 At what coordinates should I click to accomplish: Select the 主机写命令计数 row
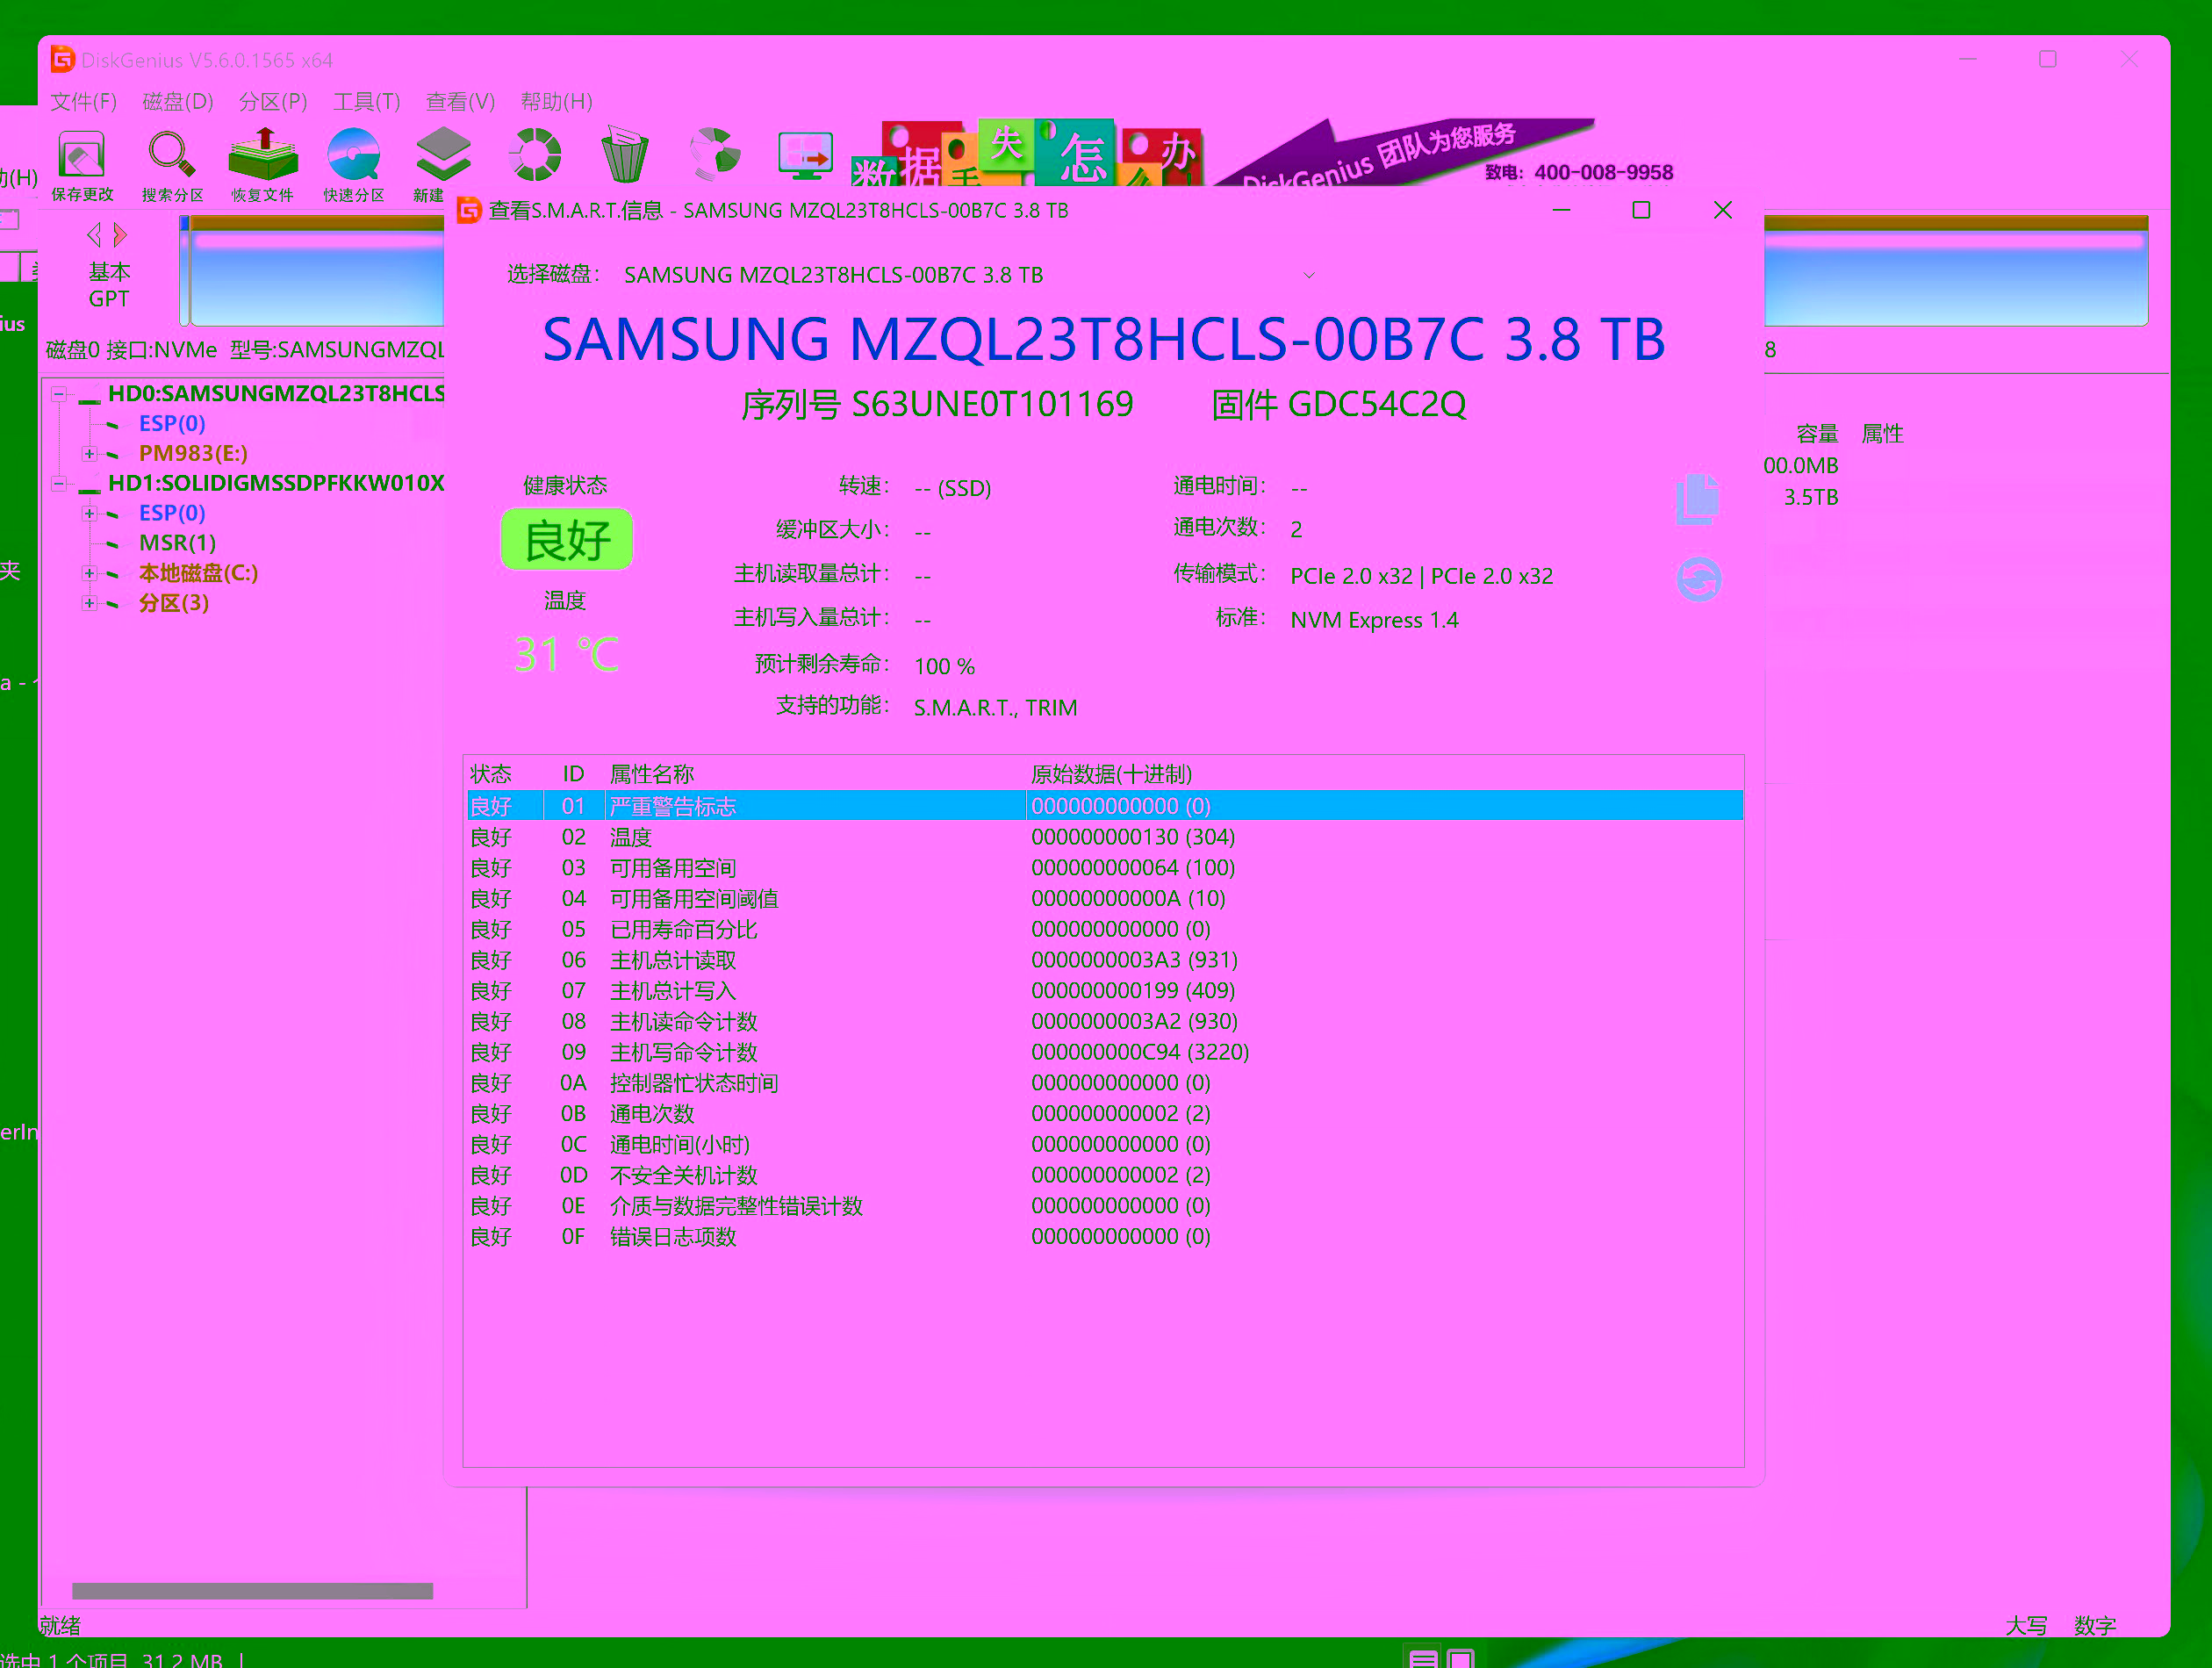[x=1105, y=1052]
